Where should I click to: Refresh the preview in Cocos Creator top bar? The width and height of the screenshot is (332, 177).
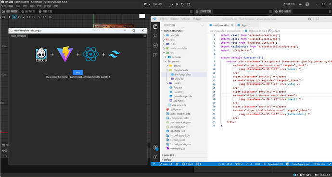182,4
